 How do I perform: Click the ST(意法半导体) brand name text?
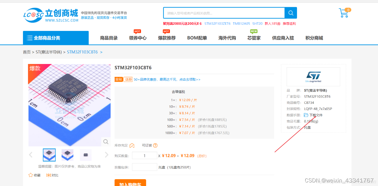point(316,90)
